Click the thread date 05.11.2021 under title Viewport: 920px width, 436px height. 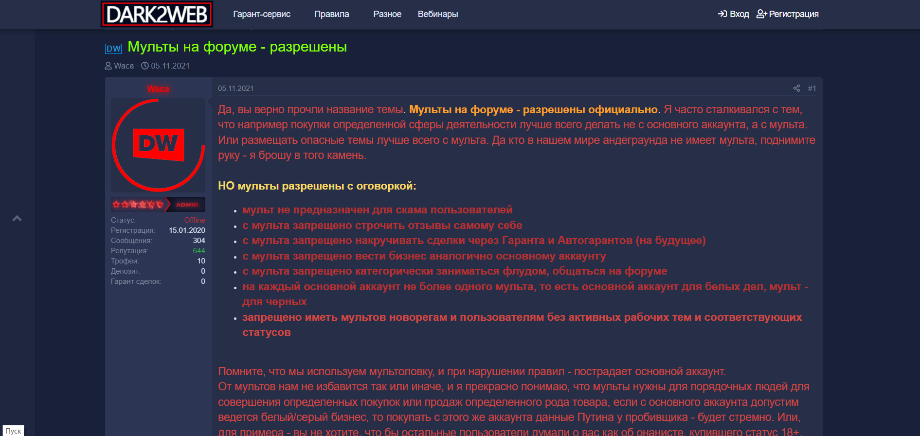(170, 66)
